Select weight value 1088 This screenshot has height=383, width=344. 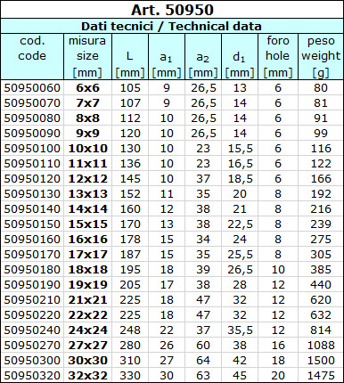point(321,346)
